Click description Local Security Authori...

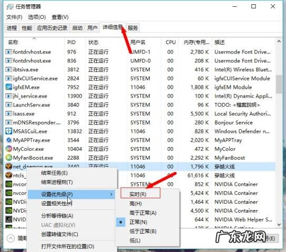243,113
